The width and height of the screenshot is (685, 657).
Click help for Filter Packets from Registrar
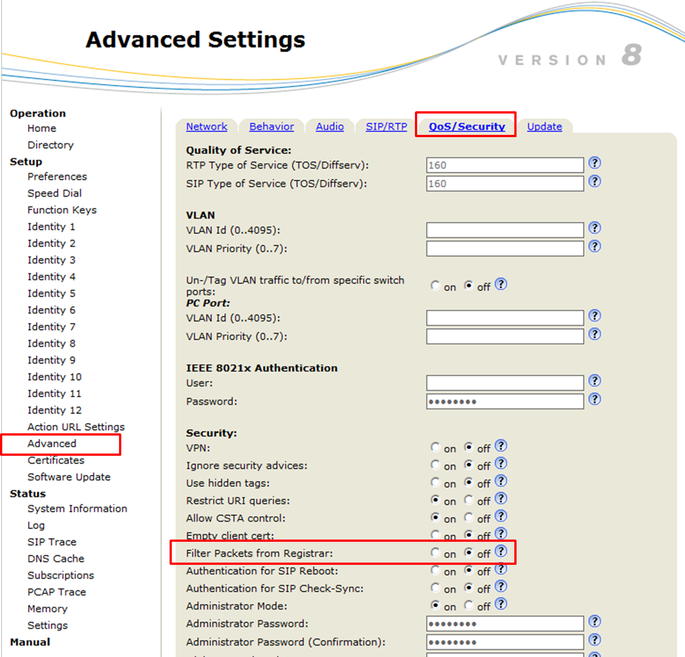pos(501,551)
